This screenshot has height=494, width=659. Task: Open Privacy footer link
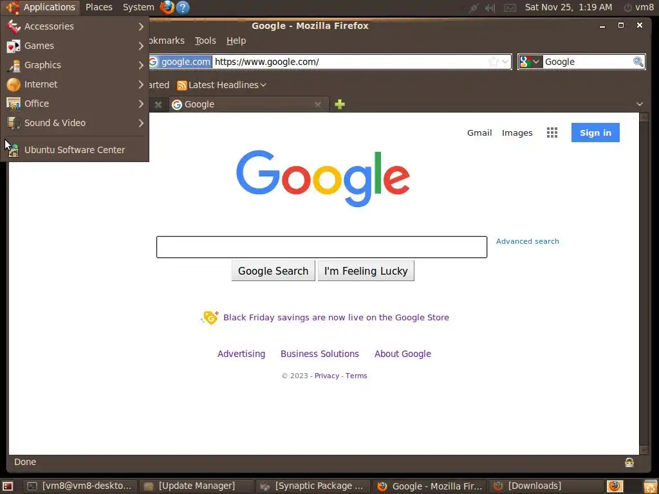[326, 376]
